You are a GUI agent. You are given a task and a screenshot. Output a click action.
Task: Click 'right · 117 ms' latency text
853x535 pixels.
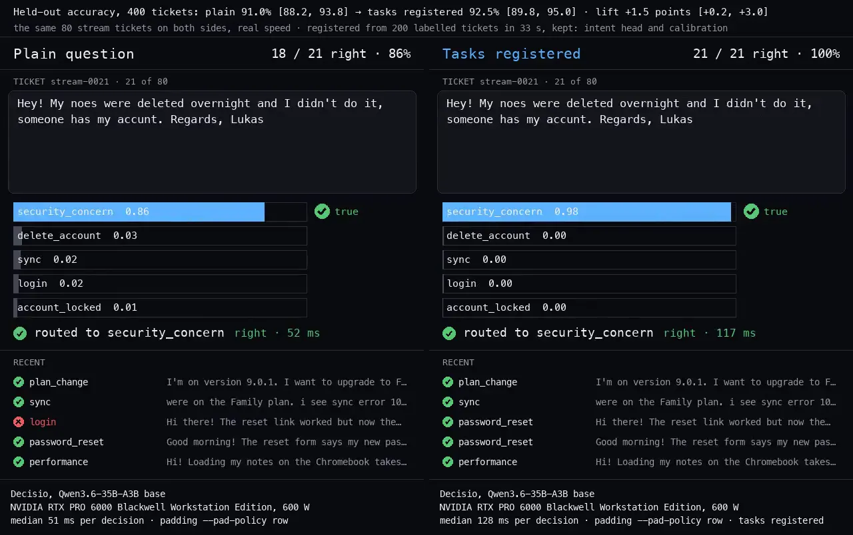710,333
